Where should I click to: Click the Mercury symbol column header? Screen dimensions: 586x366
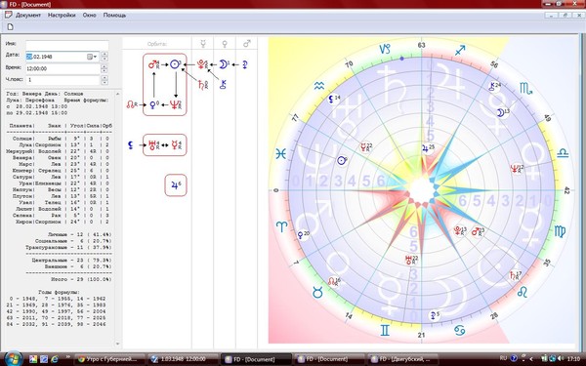tap(203, 44)
